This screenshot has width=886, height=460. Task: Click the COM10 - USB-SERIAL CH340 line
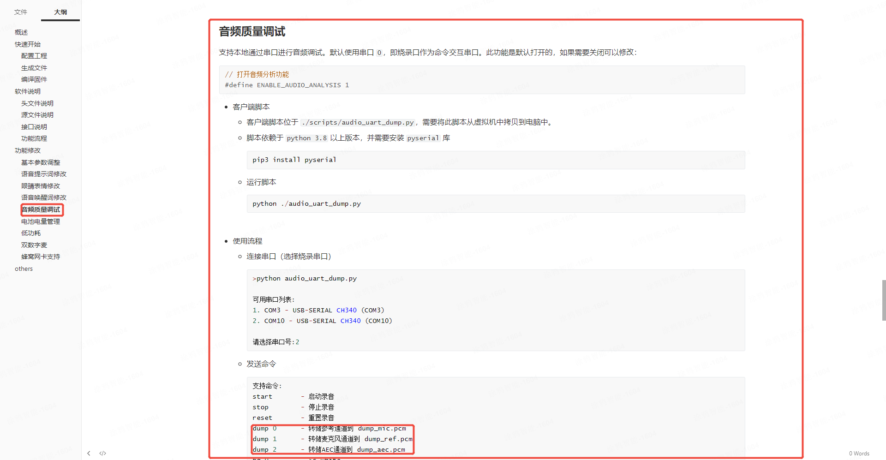coord(323,321)
